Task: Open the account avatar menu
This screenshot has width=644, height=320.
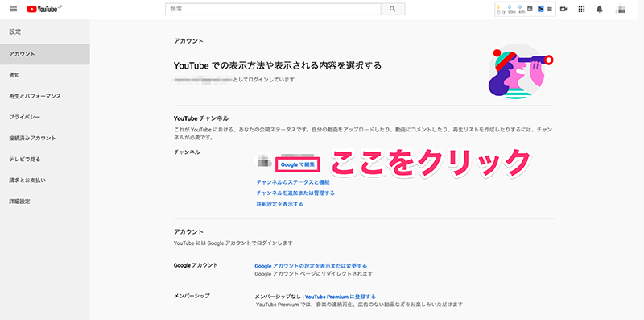Action: (x=621, y=9)
